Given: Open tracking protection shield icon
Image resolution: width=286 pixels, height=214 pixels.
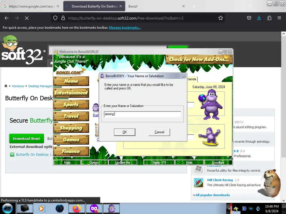Looking at the screenshot, I should point(55,18).
